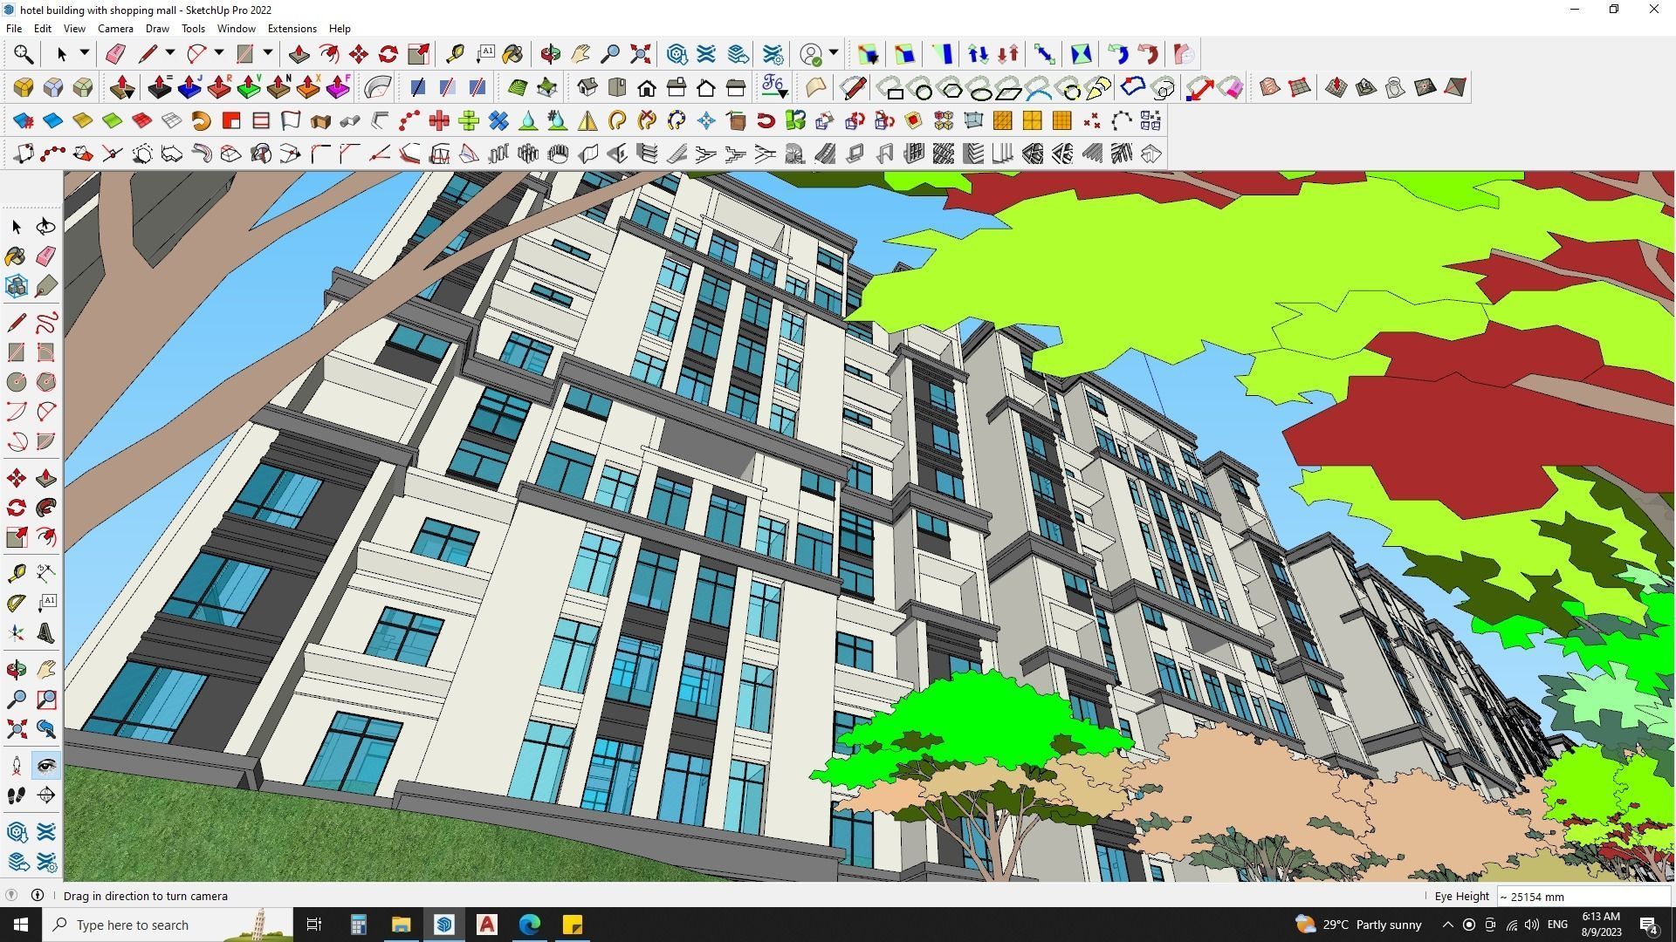Click the 'Type here to search' box
Screen dimensions: 1676x942
pos(168,925)
